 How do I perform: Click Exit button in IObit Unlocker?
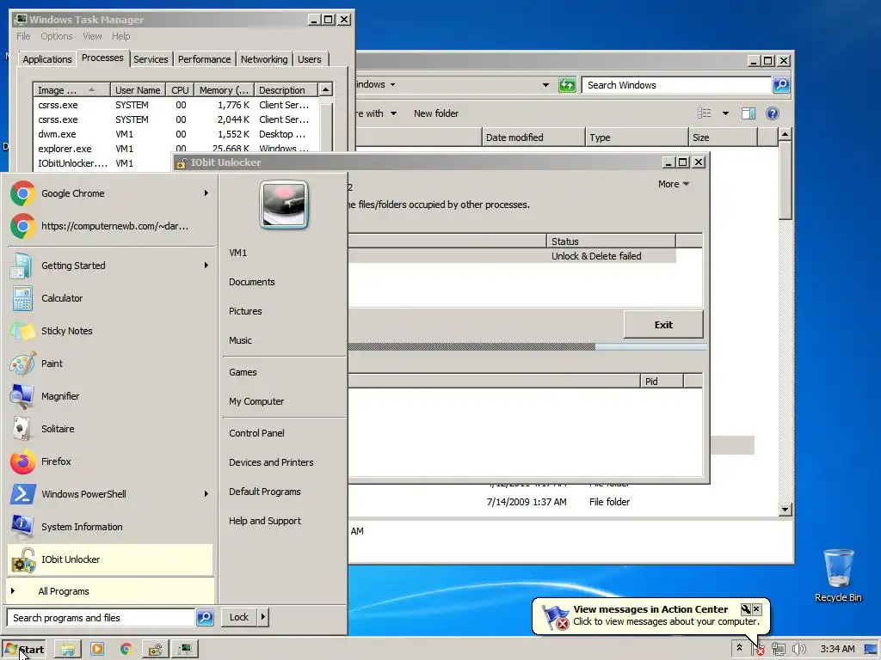[663, 324]
